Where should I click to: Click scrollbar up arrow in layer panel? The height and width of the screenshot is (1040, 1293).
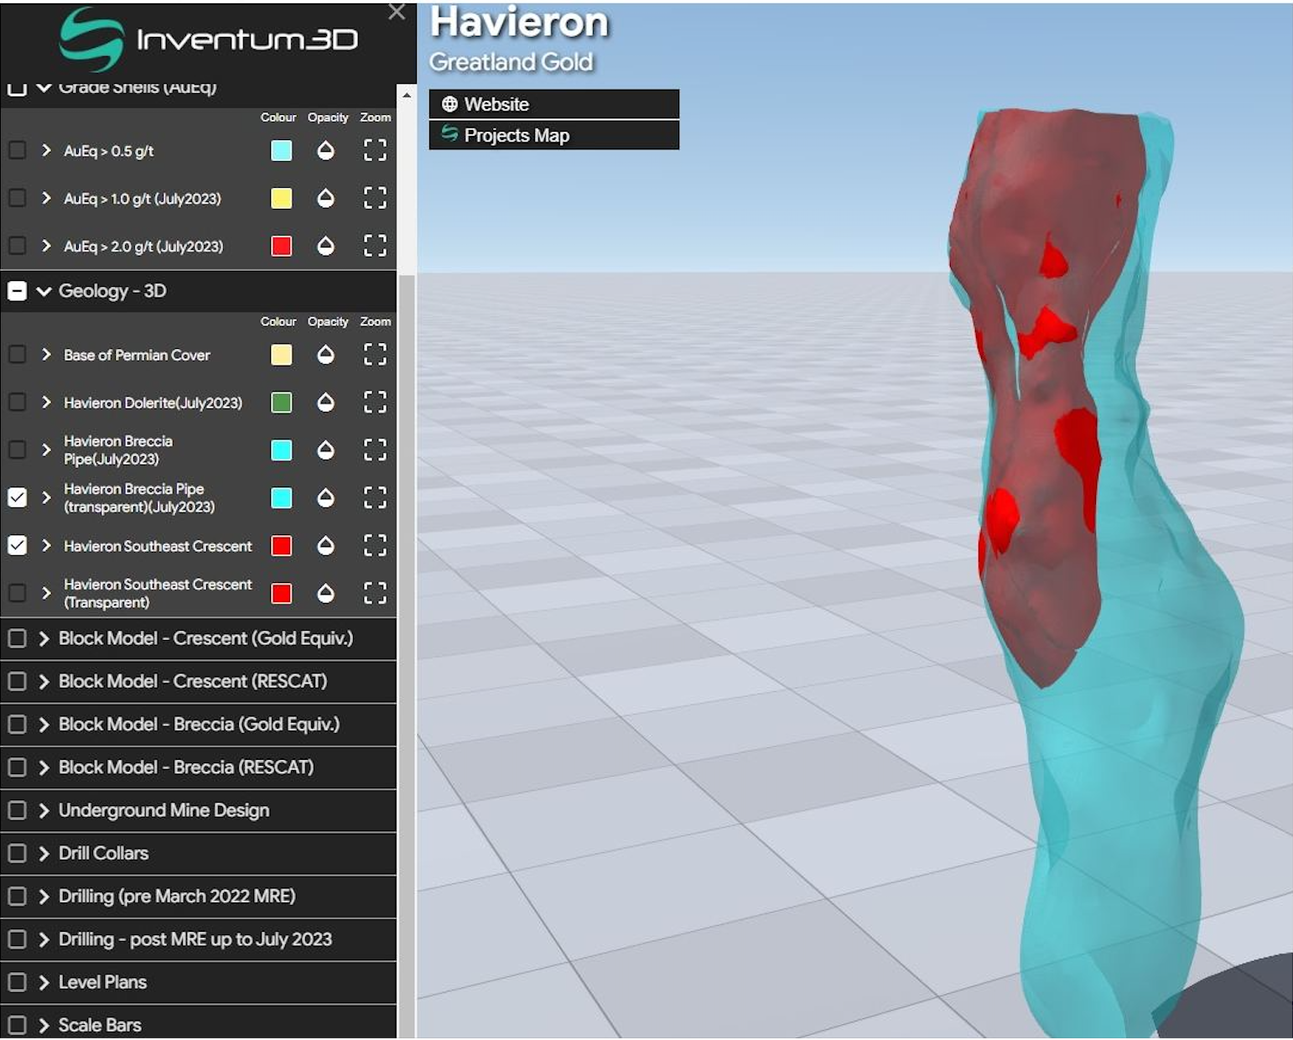(x=407, y=96)
